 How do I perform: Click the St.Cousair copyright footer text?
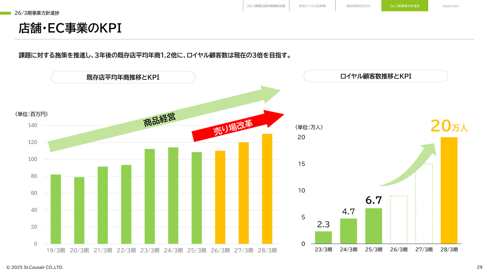pos(34,267)
